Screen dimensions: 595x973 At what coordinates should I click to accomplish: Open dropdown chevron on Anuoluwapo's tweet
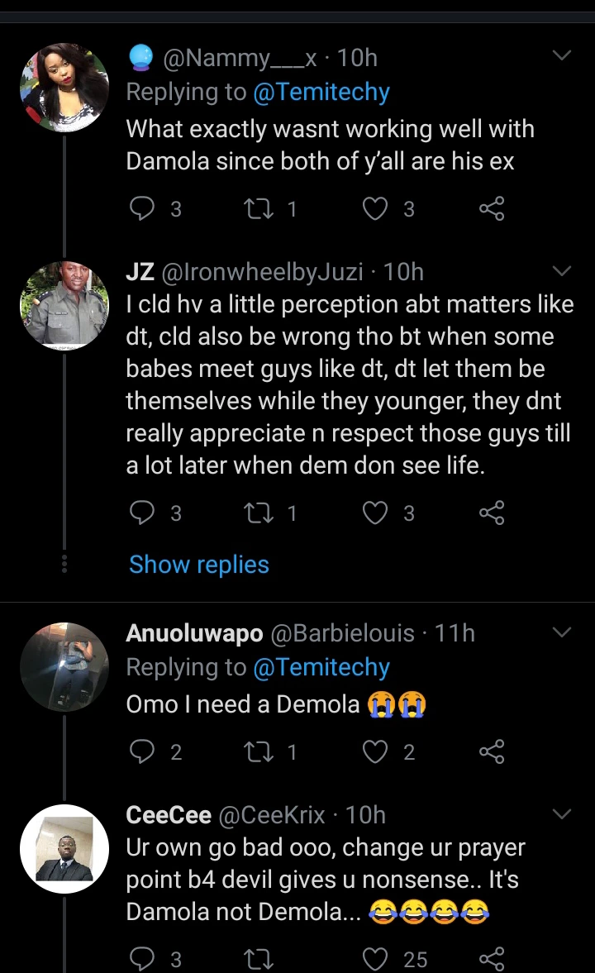pyautogui.click(x=561, y=633)
